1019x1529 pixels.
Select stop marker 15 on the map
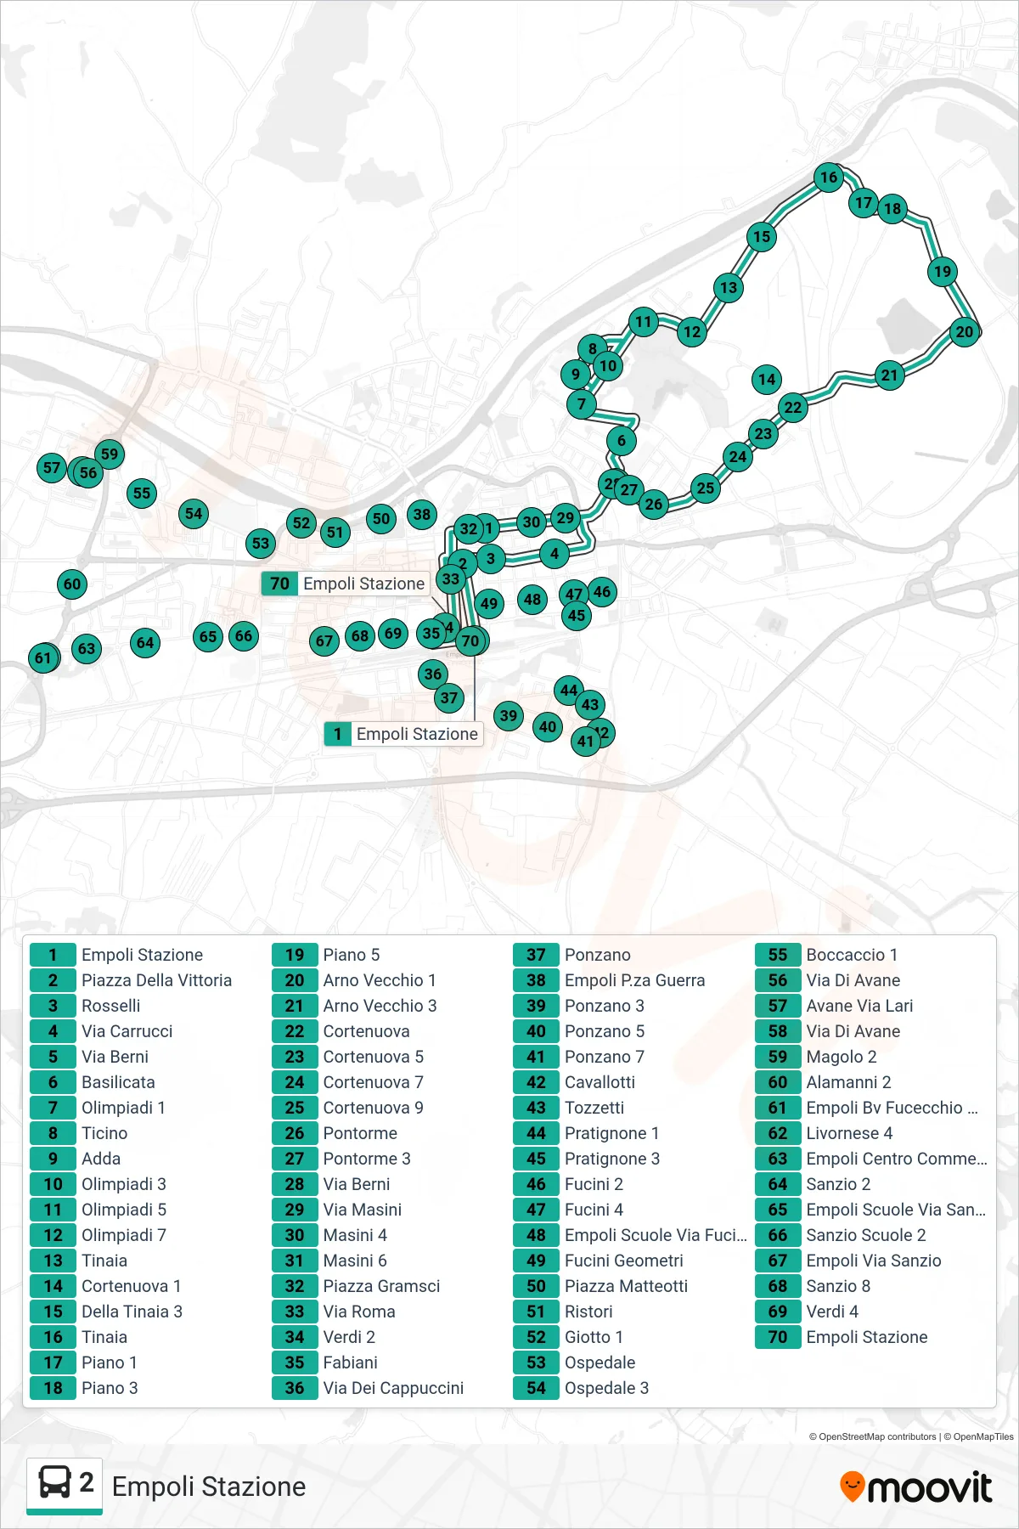pyautogui.click(x=762, y=237)
